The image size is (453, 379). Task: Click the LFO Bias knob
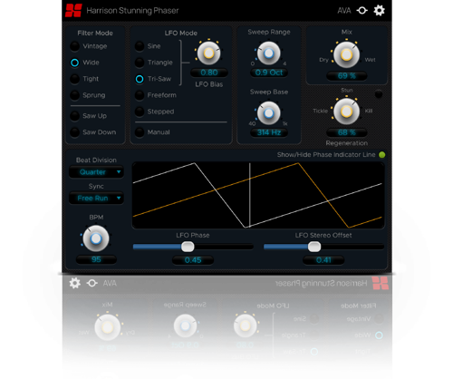point(208,53)
